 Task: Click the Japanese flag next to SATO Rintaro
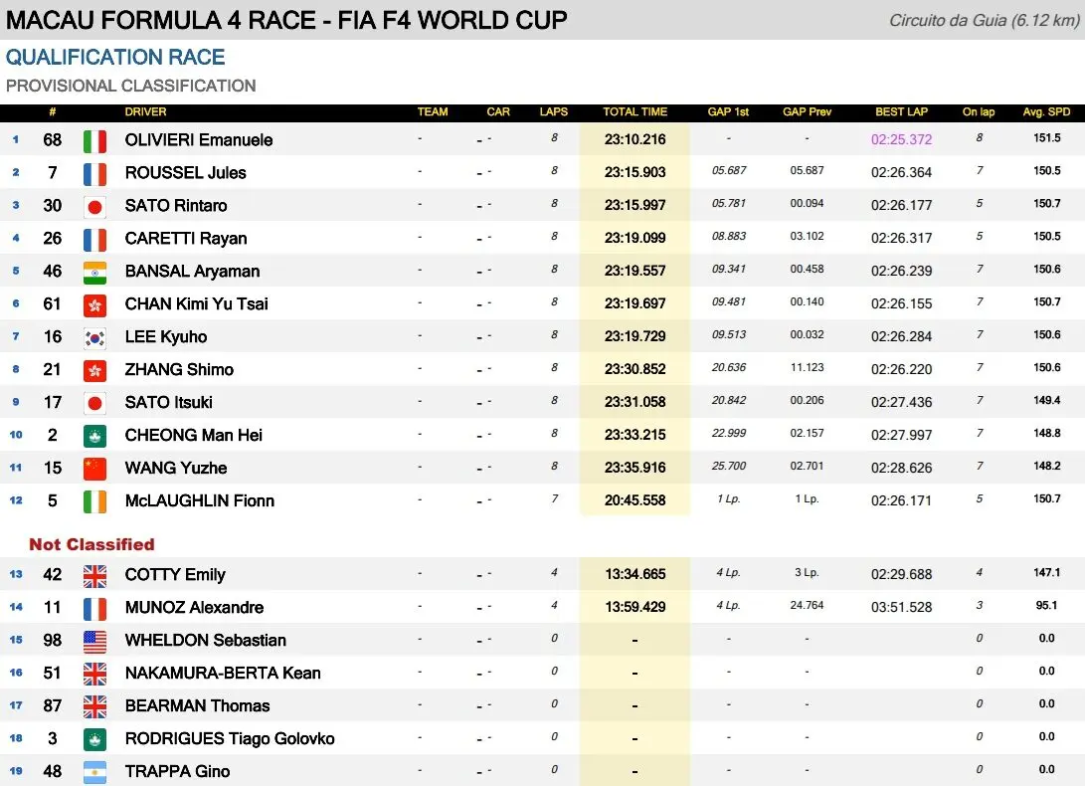[94, 206]
